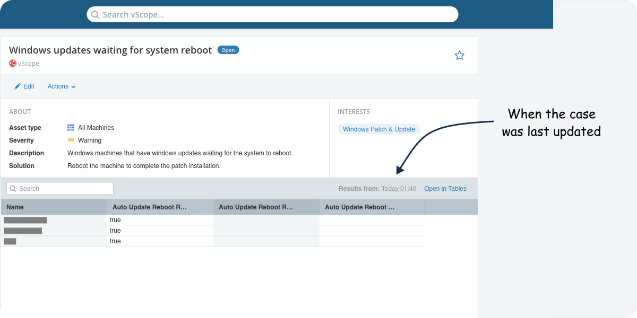The width and height of the screenshot is (637, 318).
Task: Click the Description text about waiting updates
Action: pyautogui.click(x=180, y=153)
